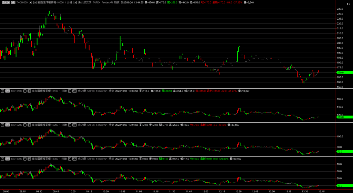Click the TXC16300 symbol text
The image size is (353, 193).
coord(17,159)
